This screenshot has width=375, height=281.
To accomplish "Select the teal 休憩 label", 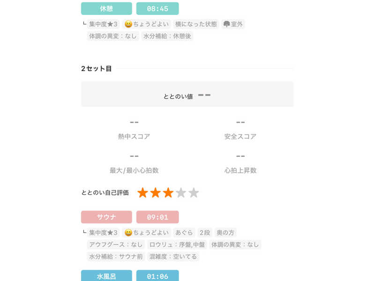I will [x=106, y=8].
